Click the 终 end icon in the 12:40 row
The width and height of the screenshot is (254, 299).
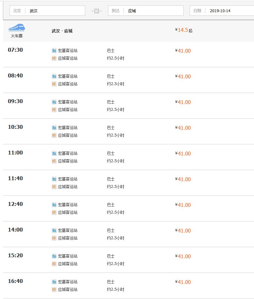click(54, 212)
